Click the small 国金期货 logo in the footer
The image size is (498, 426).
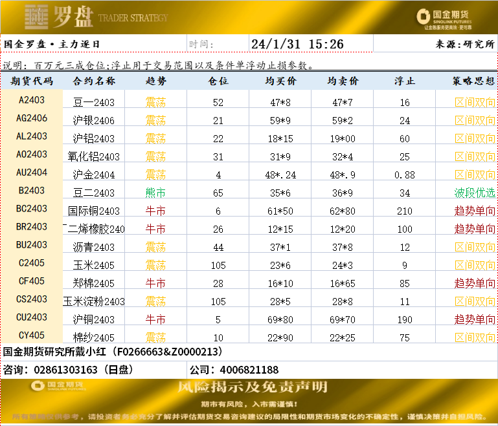coord(59,386)
